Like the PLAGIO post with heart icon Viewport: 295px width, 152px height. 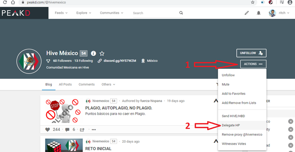[x=48, y=129]
